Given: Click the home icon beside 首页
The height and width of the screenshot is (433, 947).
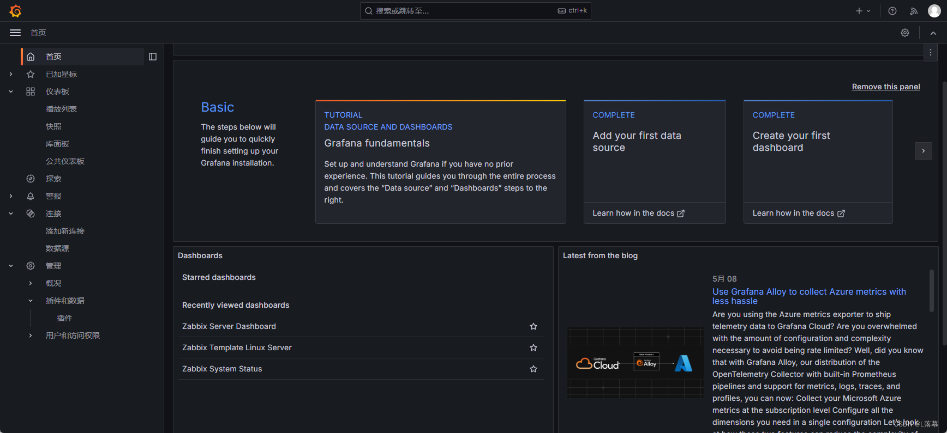Looking at the screenshot, I should (x=31, y=57).
